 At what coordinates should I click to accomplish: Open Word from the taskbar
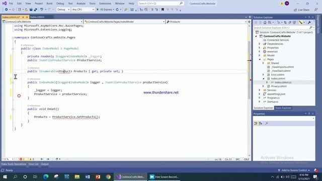tap(88, 176)
